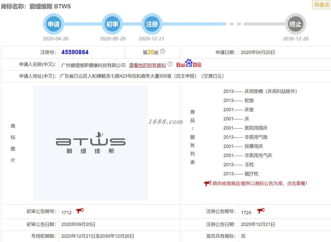Screen dimensions: 331x242
Task: Open the BTWS trademark image
Action: (91, 143)
